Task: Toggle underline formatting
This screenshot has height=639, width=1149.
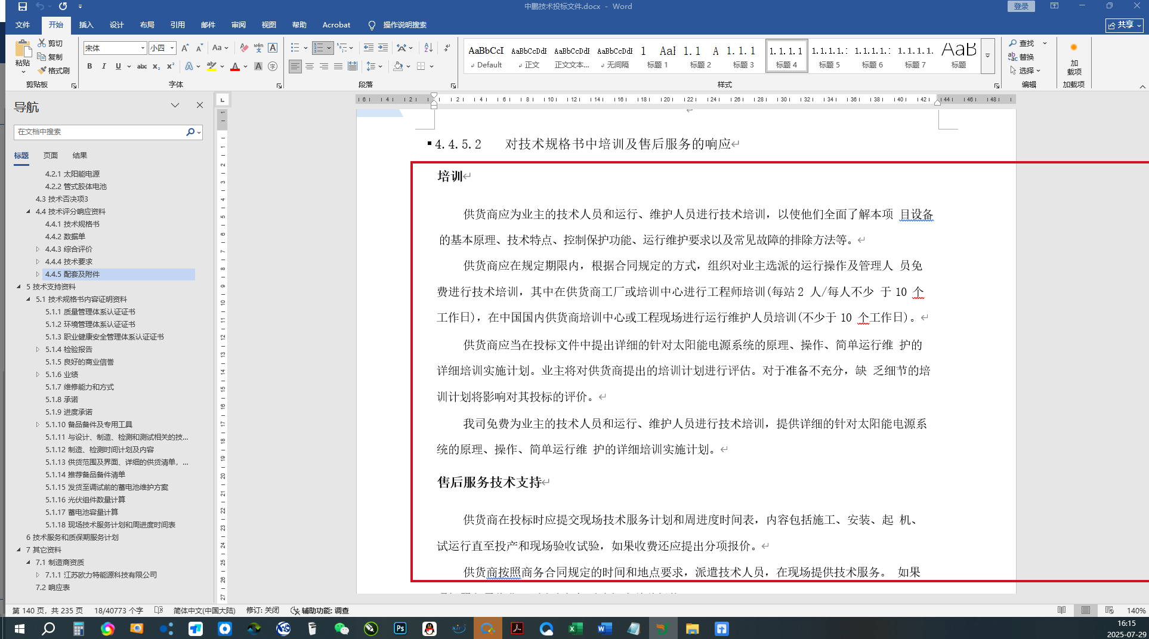Action: [118, 66]
